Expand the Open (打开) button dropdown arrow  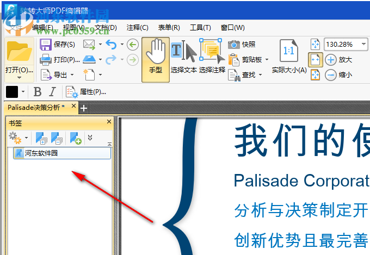pyautogui.click(x=19, y=78)
